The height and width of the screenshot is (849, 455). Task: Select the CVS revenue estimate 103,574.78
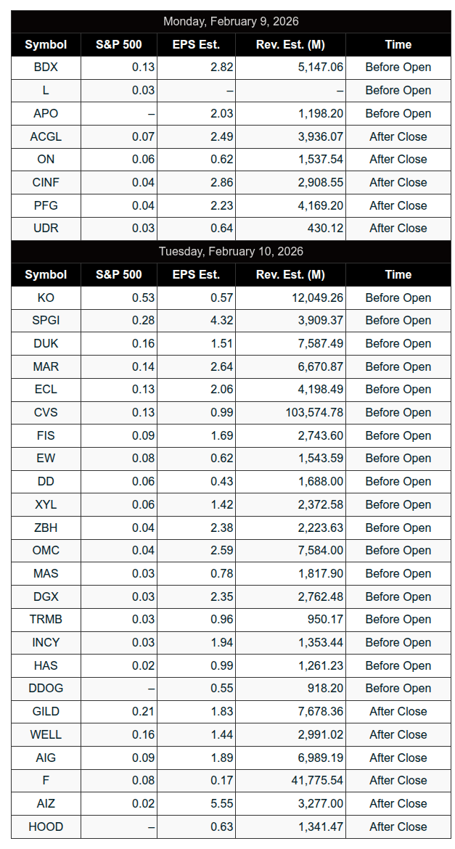click(314, 413)
